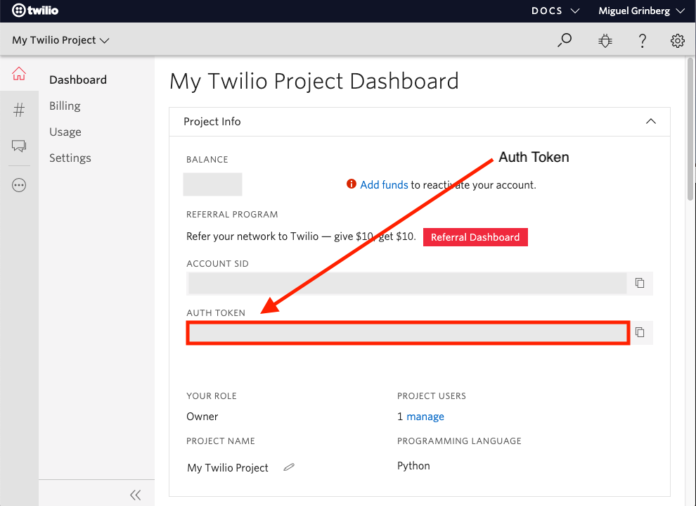The image size is (696, 506).
Task: Open the Miguel Grinberg account menu
Action: coord(641,11)
